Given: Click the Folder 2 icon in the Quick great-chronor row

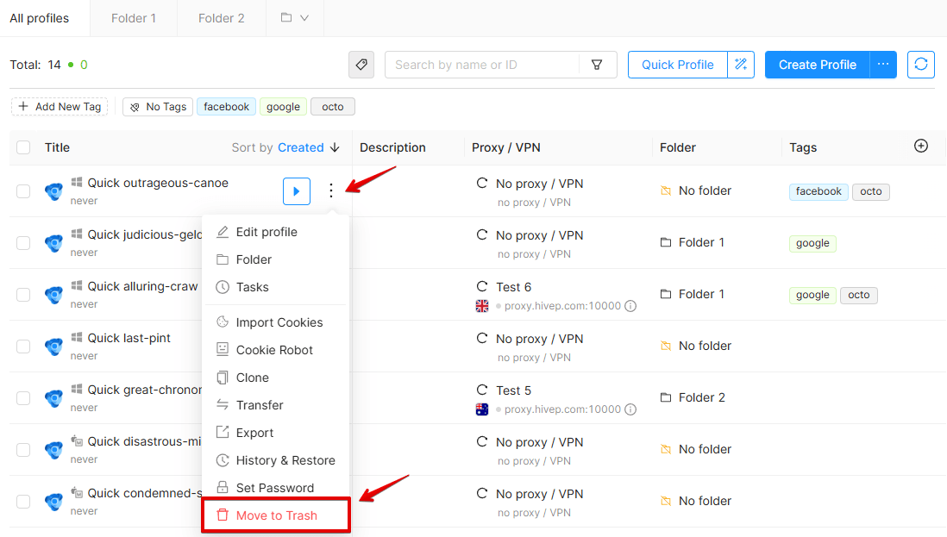Looking at the screenshot, I should [666, 397].
